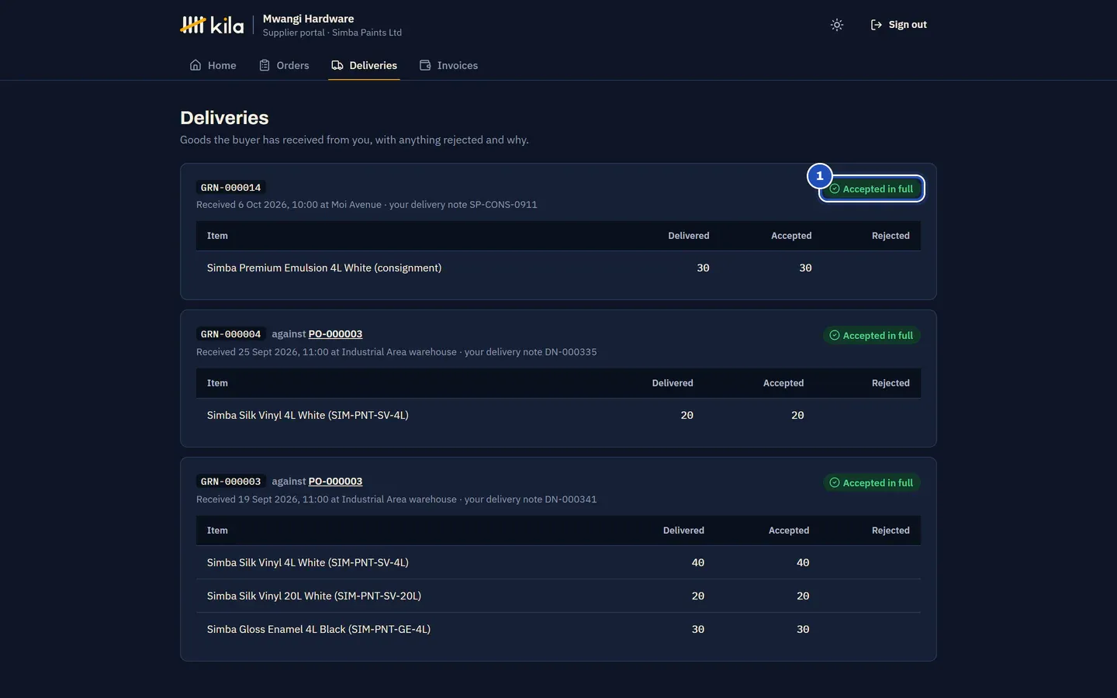Click the kila logo icon

(193, 25)
